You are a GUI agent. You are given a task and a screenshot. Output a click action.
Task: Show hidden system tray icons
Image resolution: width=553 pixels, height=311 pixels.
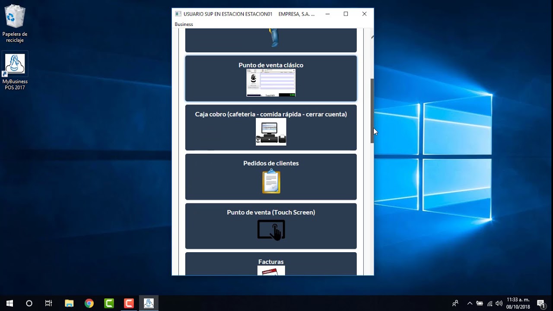pyautogui.click(x=470, y=303)
